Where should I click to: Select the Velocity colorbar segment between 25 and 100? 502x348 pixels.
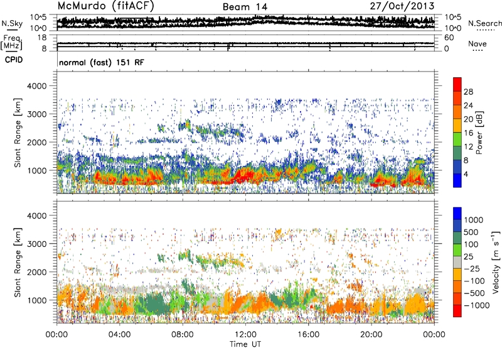click(x=457, y=250)
